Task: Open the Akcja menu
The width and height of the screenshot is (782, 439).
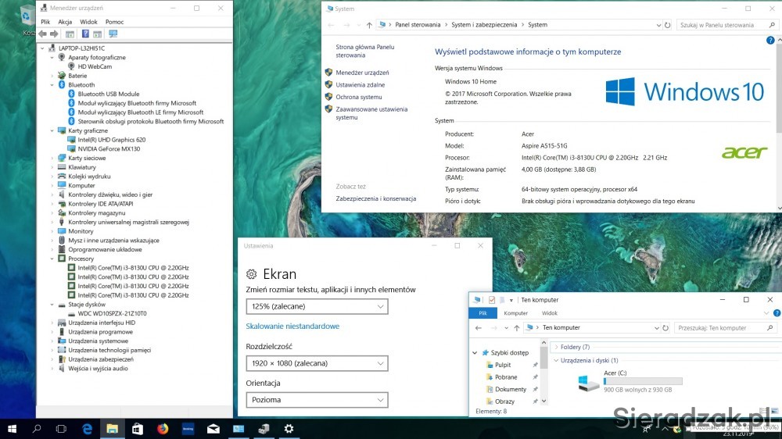Action: 65,22
